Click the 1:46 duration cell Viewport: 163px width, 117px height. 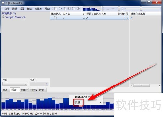point(126,18)
